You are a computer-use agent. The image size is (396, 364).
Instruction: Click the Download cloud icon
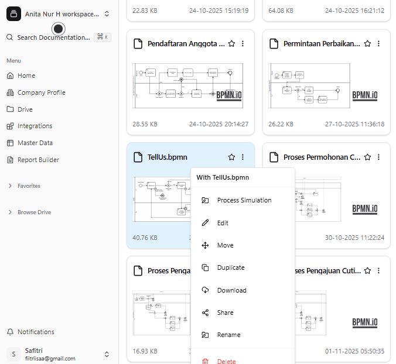pos(205,290)
